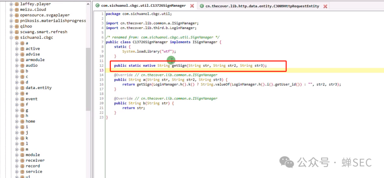The width and height of the screenshot is (384, 178).
Task: Click package icon beside event
Action: point(22,99)
